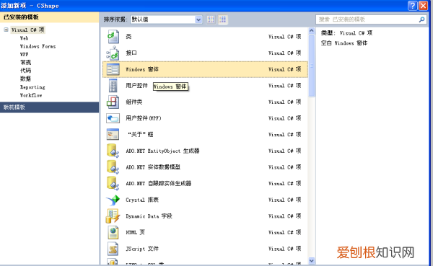Open the dialog Help button
Viewport: 433px width, 266px height.
tap(412, 6)
